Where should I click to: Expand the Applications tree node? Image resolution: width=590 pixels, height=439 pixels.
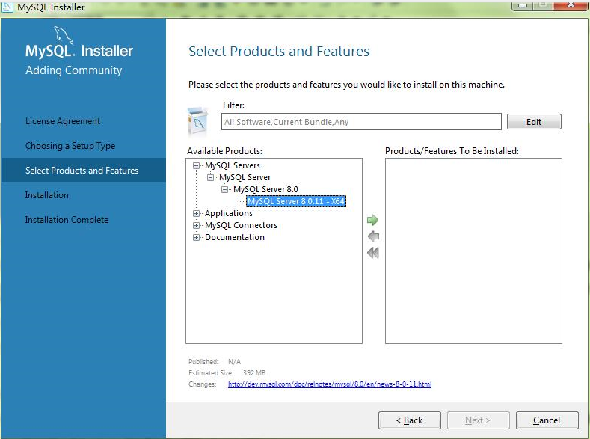pos(196,214)
